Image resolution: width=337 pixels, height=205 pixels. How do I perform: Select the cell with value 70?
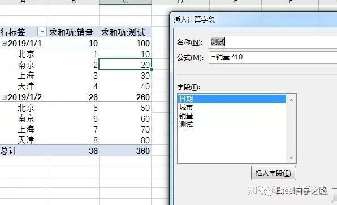point(126,130)
